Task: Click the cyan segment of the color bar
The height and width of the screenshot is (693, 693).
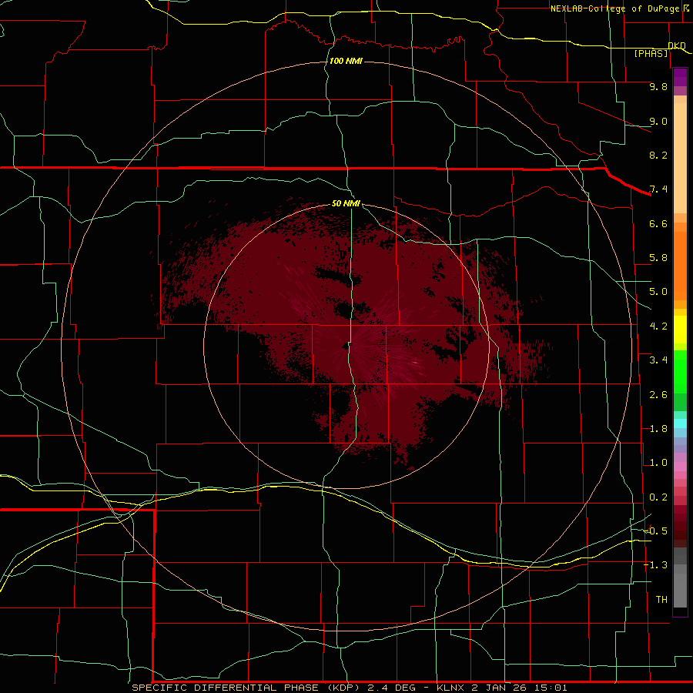Action: coord(680,423)
